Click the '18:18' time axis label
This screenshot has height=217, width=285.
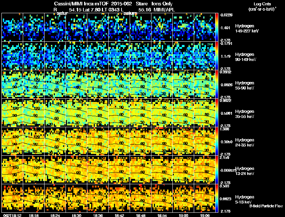(x=34, y=215)
